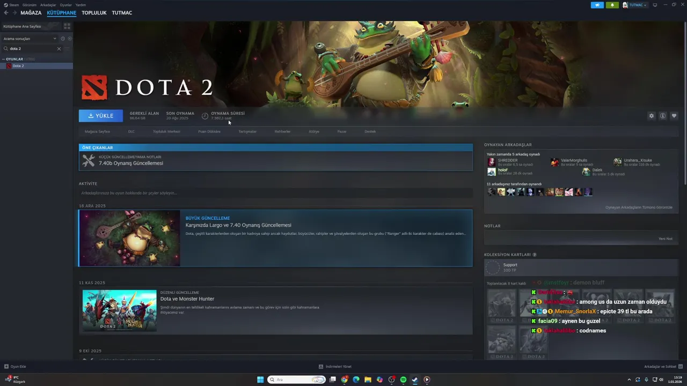The height and width of the screenshot is (386, 687).
Task: Open holoF friend avatar
Action: pos(491,172)
